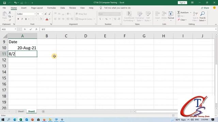Click the smiley feedback icon

coord(214,8)
